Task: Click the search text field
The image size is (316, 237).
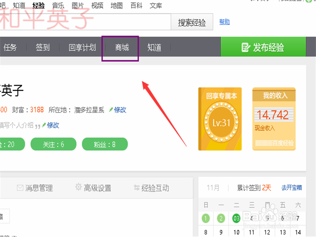Action: click(x=85, y=22)
